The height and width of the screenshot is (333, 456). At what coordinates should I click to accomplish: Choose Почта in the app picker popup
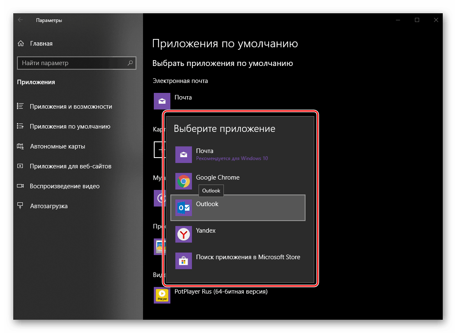pyautogui.click(x=238, y=154)
